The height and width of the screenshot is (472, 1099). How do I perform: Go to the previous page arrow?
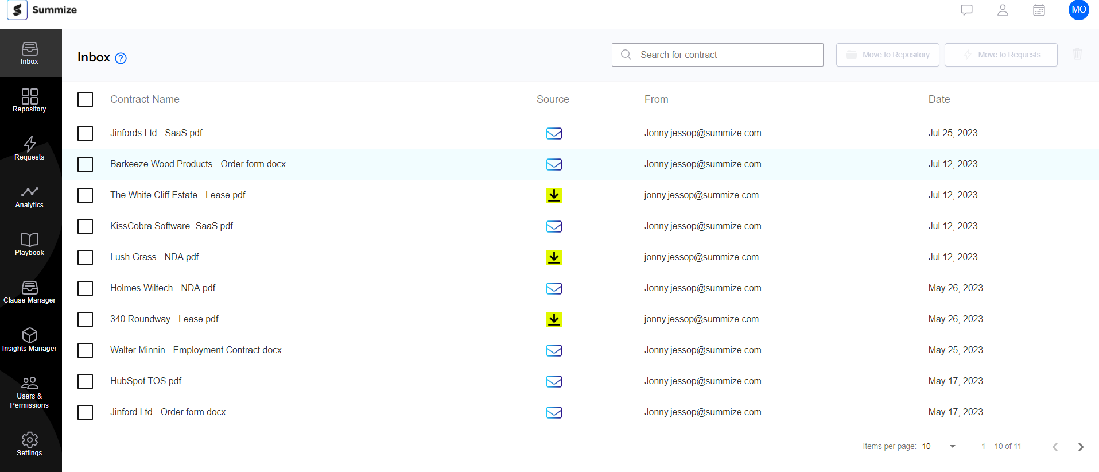point(1055,447)
